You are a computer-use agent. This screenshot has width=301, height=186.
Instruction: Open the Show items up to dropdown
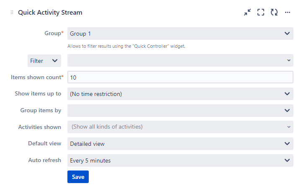[180, 94]
